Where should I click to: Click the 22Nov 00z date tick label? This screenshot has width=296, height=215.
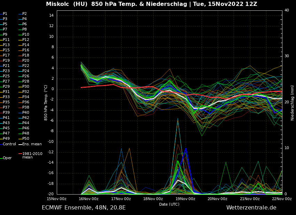click(281, 199)
